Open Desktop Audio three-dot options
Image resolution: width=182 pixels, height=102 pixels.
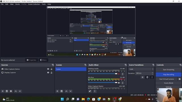coord(123,74)
